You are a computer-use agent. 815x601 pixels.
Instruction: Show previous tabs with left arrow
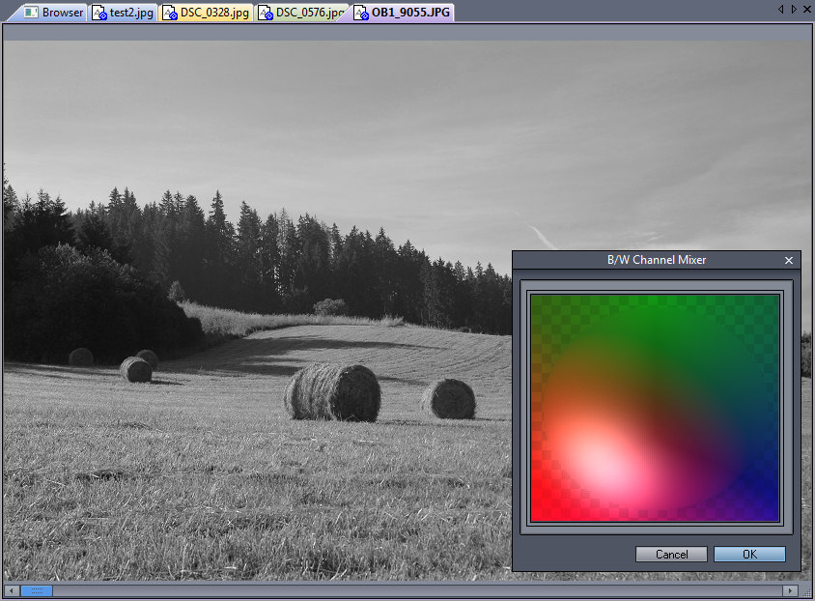click(780, 9)
